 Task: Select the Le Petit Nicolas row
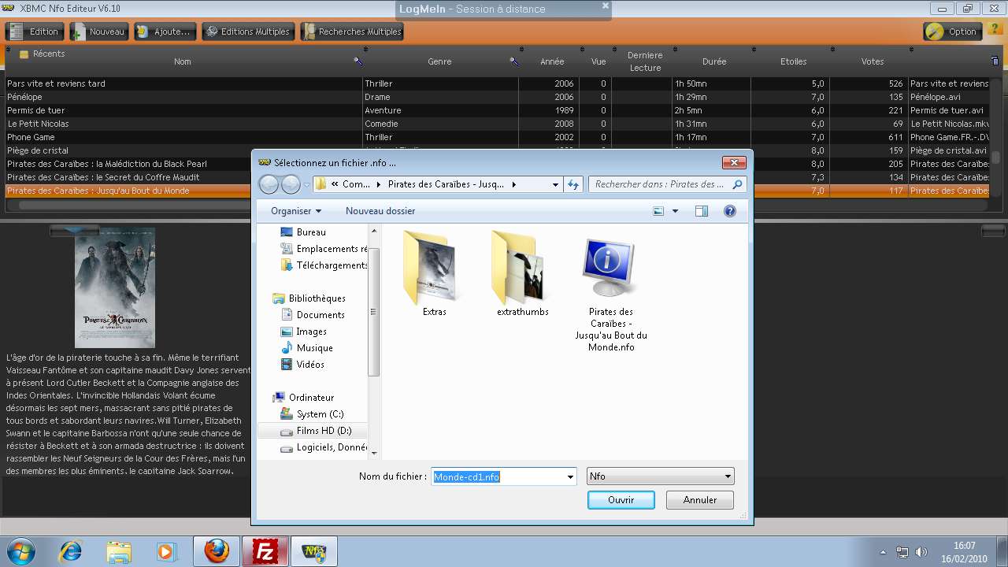click(x=496, y=124)
